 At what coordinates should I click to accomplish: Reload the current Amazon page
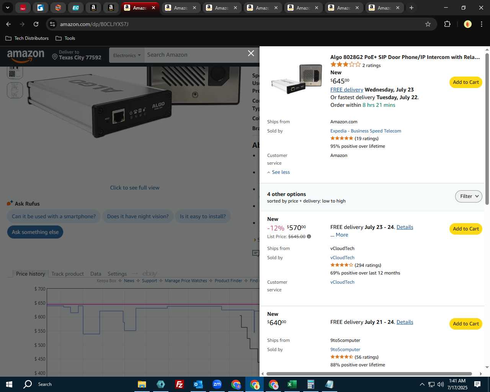click(36, 24)
